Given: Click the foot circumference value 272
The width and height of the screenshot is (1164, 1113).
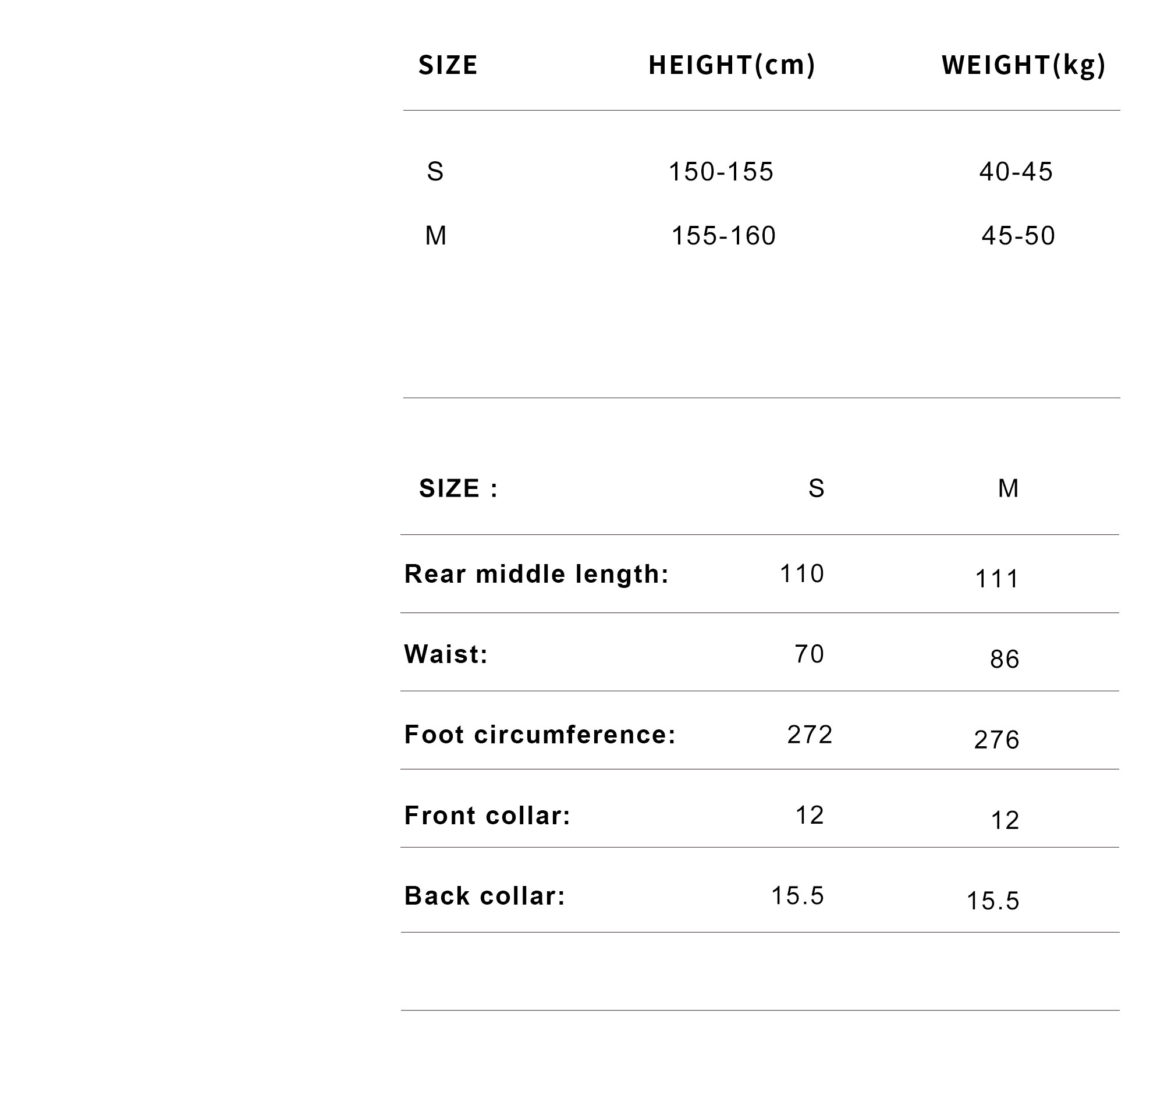Looking at the screenshot, I should (x=810, y=735).
